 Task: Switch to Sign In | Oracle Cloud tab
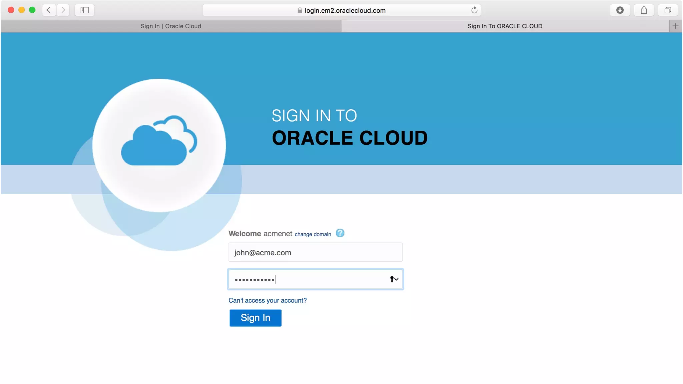(171, 26)
